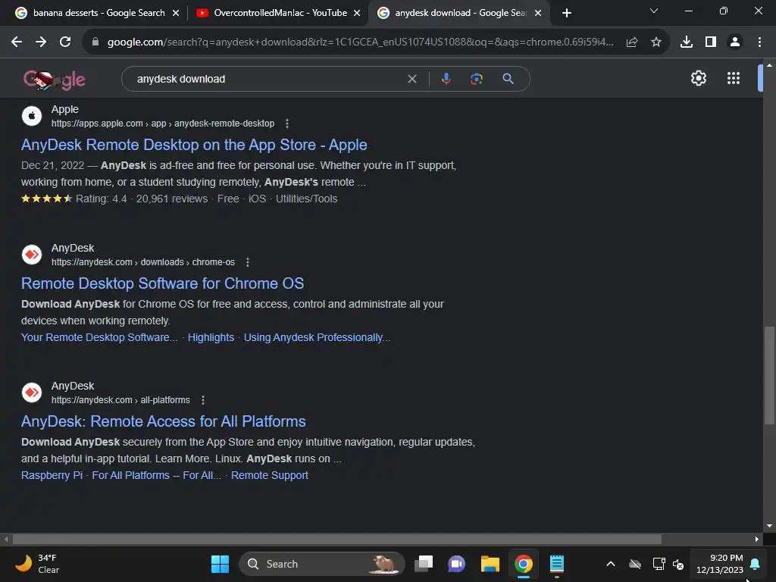
Task: Click the vertical scrollbar thumb
Action: (x=769, y=374)
